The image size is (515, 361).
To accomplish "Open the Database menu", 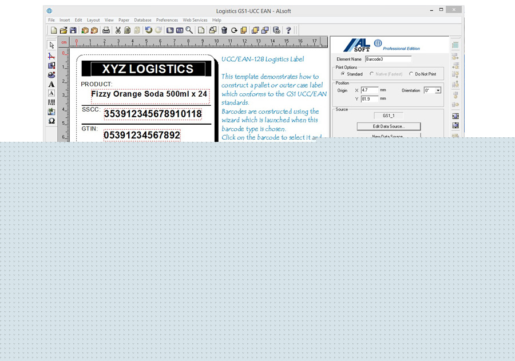I will click(142, 20).
